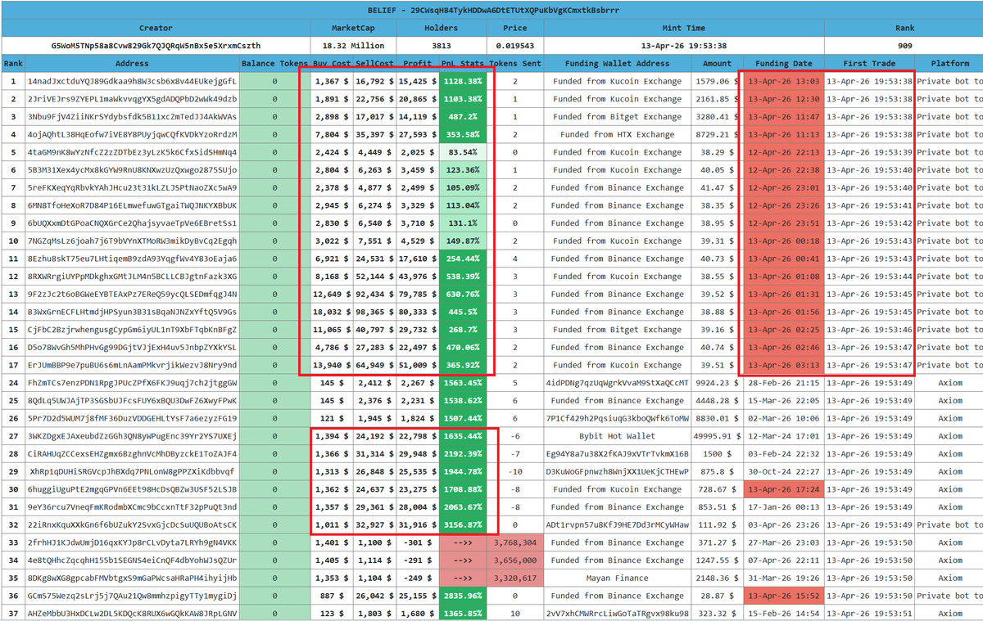Click the 1128.38% PnL cell
The width and height of the screenshot is (983, 621).
(x=463, y=81)
